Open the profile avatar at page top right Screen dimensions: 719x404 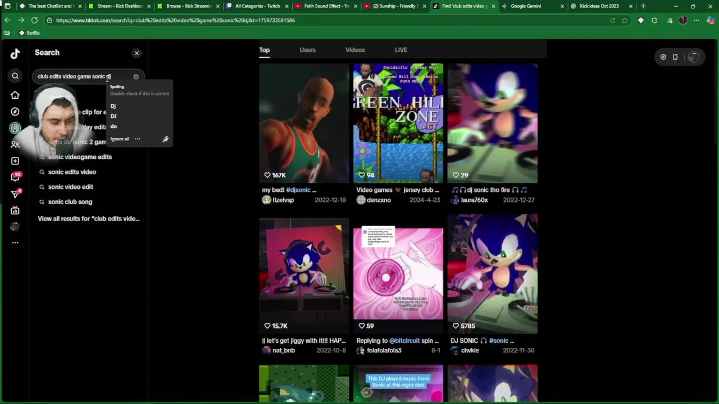click(x=694, y=57)
